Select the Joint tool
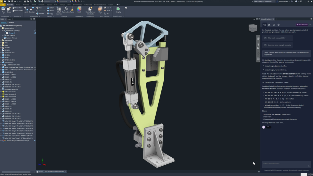The width and height of the screenshot is (313, 176). click(26, 10)
